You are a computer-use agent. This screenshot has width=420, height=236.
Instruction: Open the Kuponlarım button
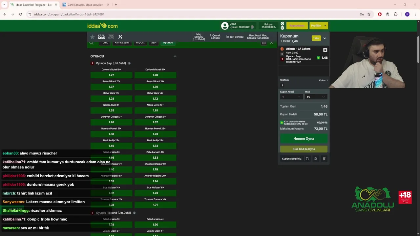(297, 26)
